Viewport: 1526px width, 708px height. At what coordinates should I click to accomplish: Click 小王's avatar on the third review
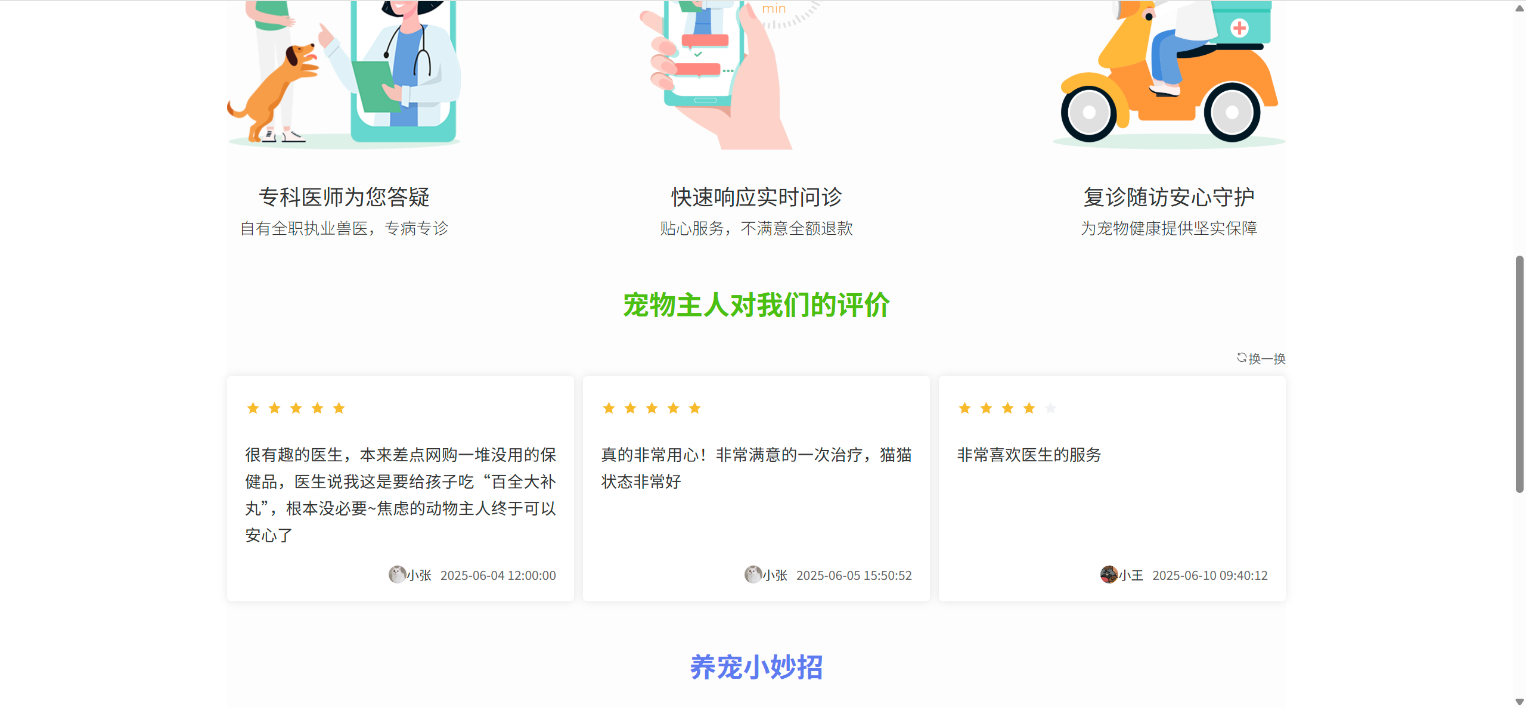pyautogui.click(x=1109, y=575)
